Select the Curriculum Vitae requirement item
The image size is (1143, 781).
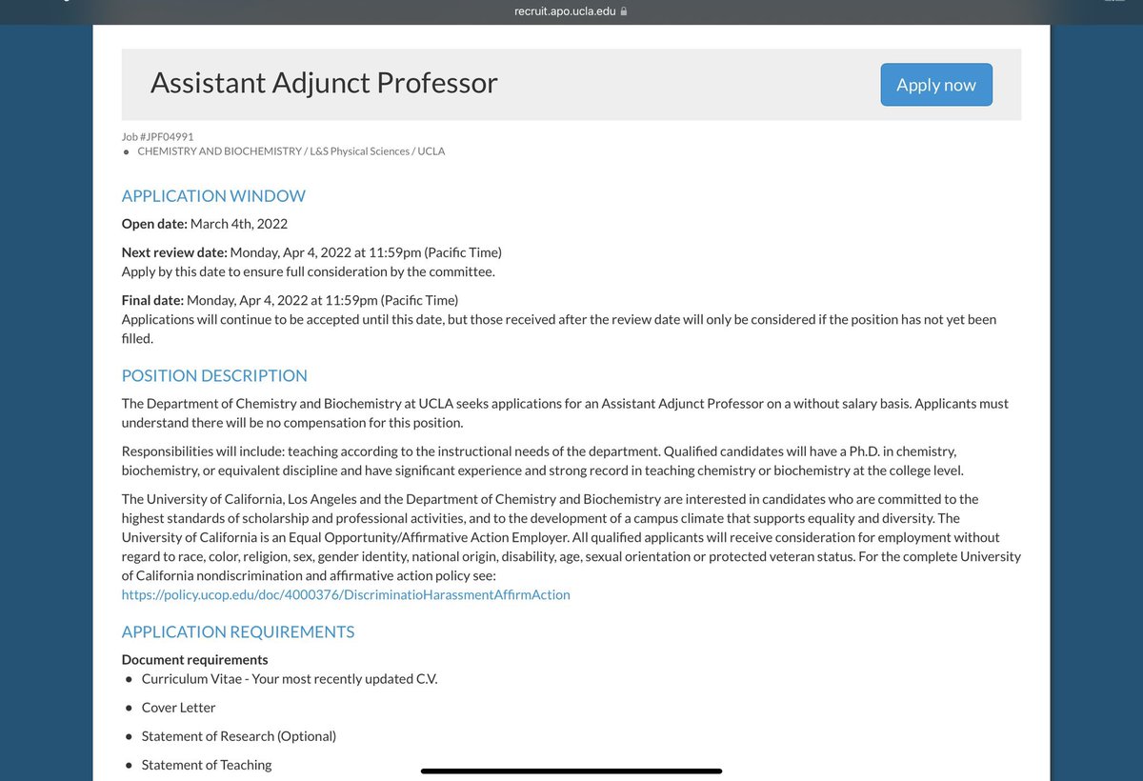point(290,679)
